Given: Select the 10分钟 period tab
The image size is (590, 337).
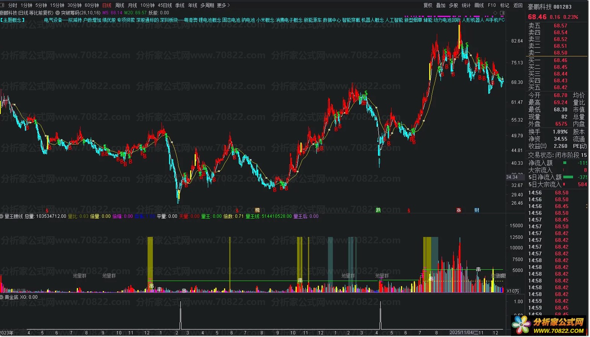Looking at the screenshot, I should tap(148, 5).
